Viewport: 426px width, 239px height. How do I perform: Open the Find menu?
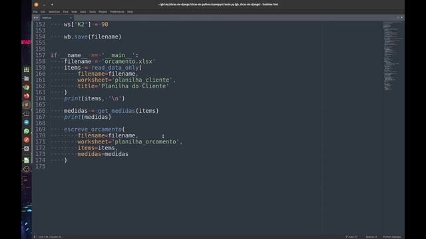[65, 12]
